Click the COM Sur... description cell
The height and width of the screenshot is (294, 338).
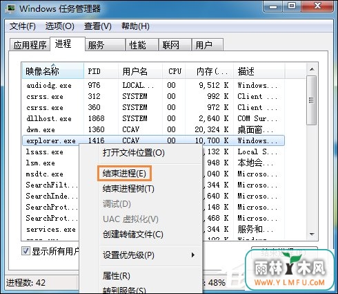257,118
